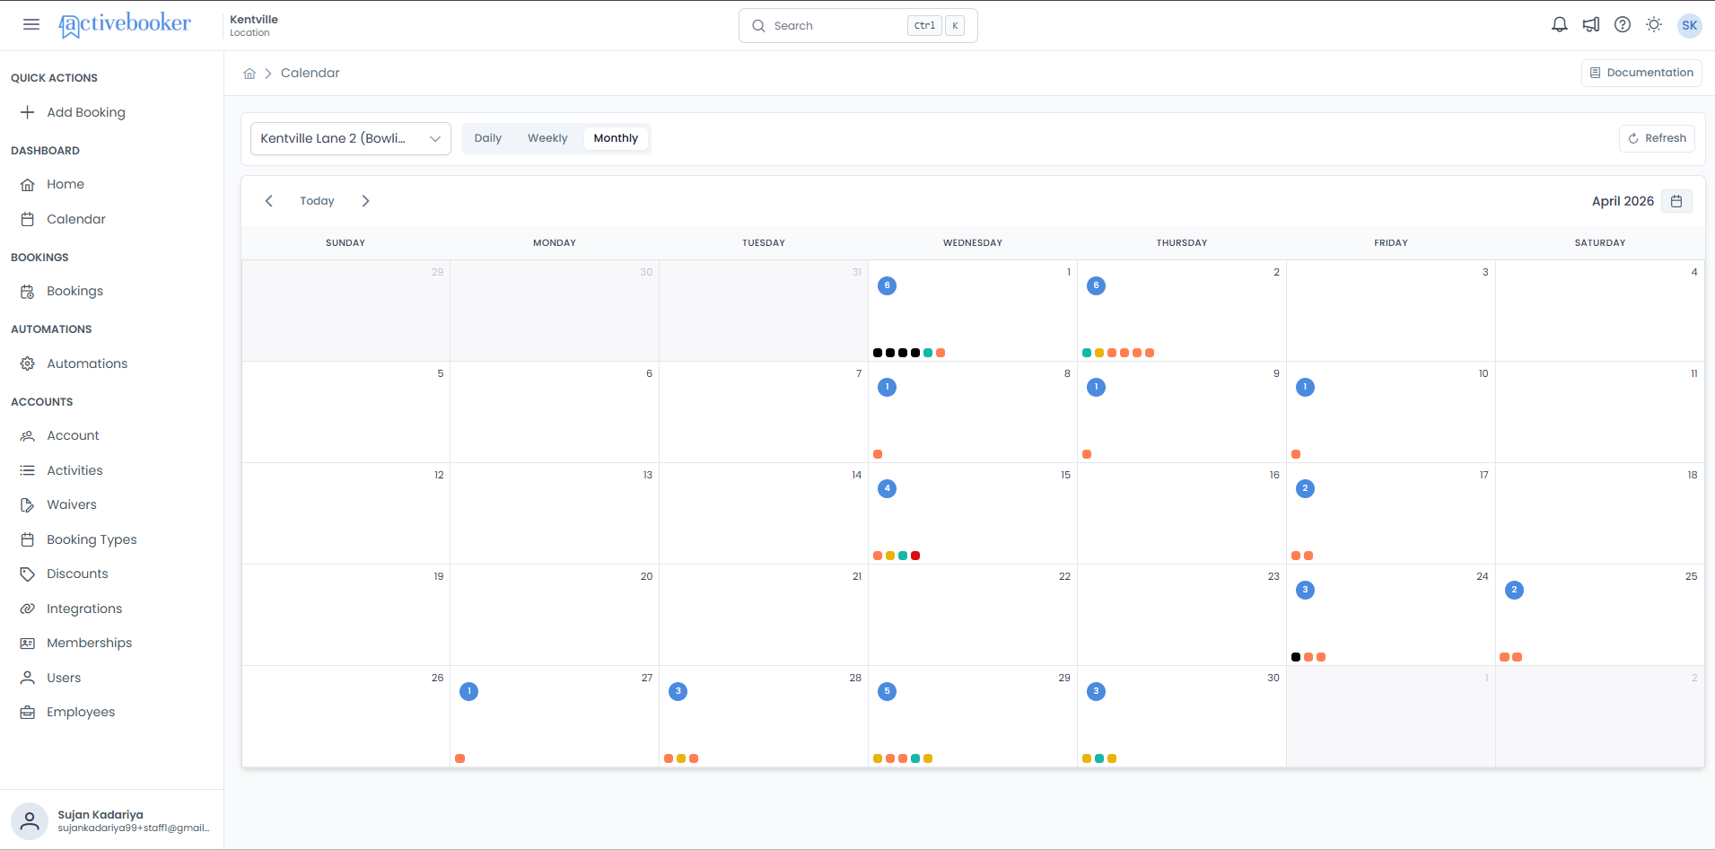Open booking count badge on April 30

click(1096, 691)
